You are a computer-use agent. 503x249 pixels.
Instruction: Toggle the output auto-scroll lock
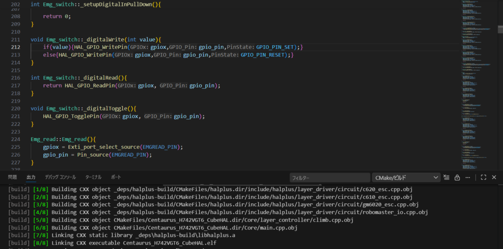tap(457, 177)
